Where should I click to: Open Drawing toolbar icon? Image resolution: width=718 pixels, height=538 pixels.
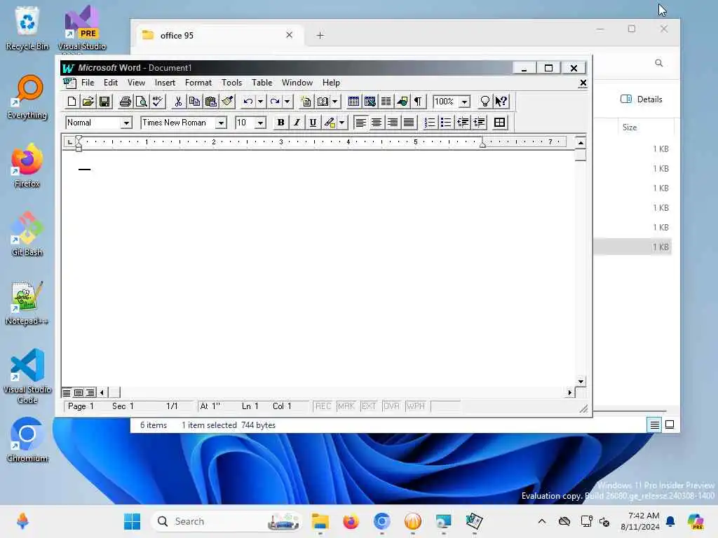(x=402, y=102)
